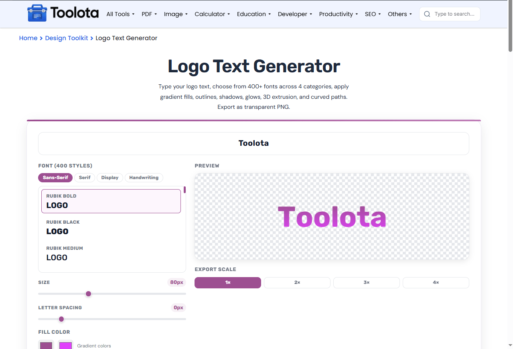Switch to the Handwriting font category
The height and width of the screenshot is (349, 513).
coord(144,178)
